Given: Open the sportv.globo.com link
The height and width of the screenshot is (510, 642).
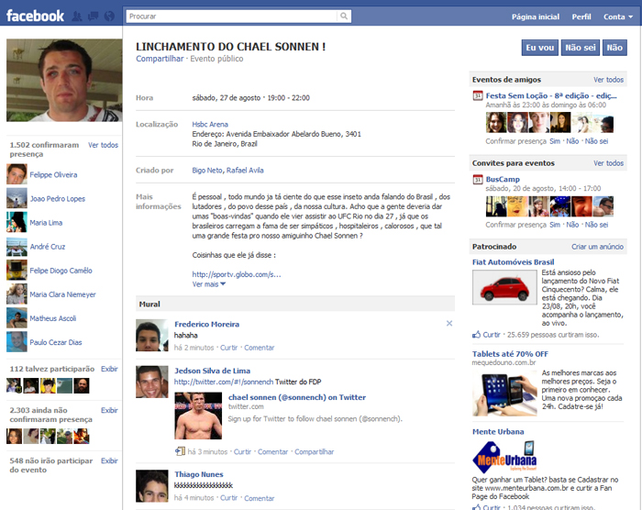Looking at the screenshot, I should 237,274.
